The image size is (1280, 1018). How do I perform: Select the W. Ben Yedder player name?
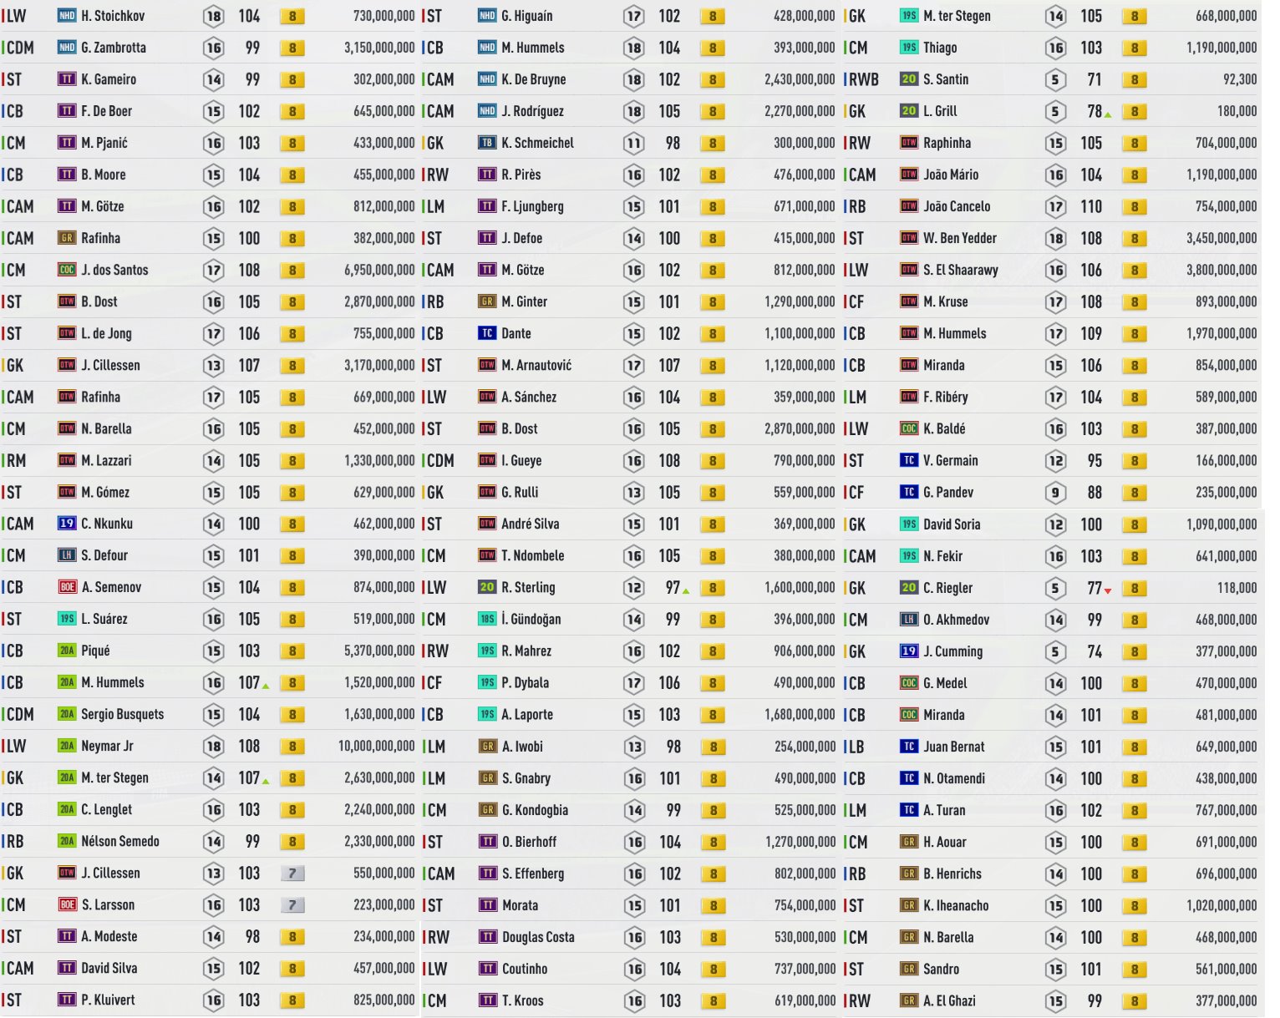pyautogui.click(x=959, y=238)
